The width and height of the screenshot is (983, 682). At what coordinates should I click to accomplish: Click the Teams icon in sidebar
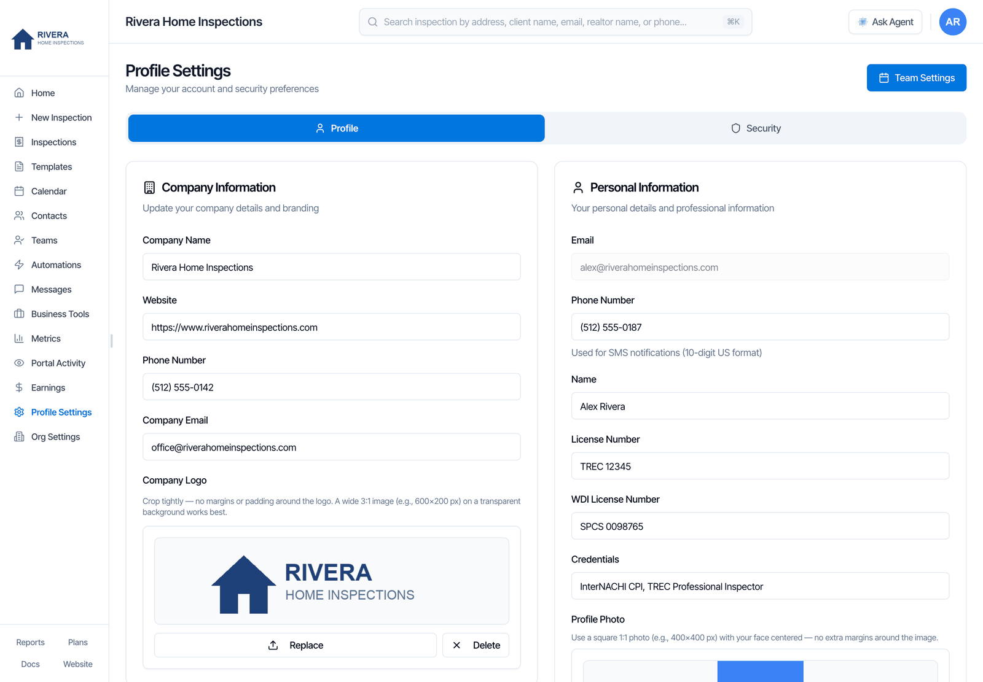19,240
